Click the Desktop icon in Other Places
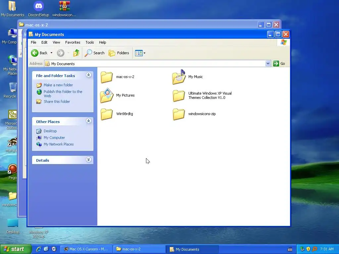 point(39,131)
